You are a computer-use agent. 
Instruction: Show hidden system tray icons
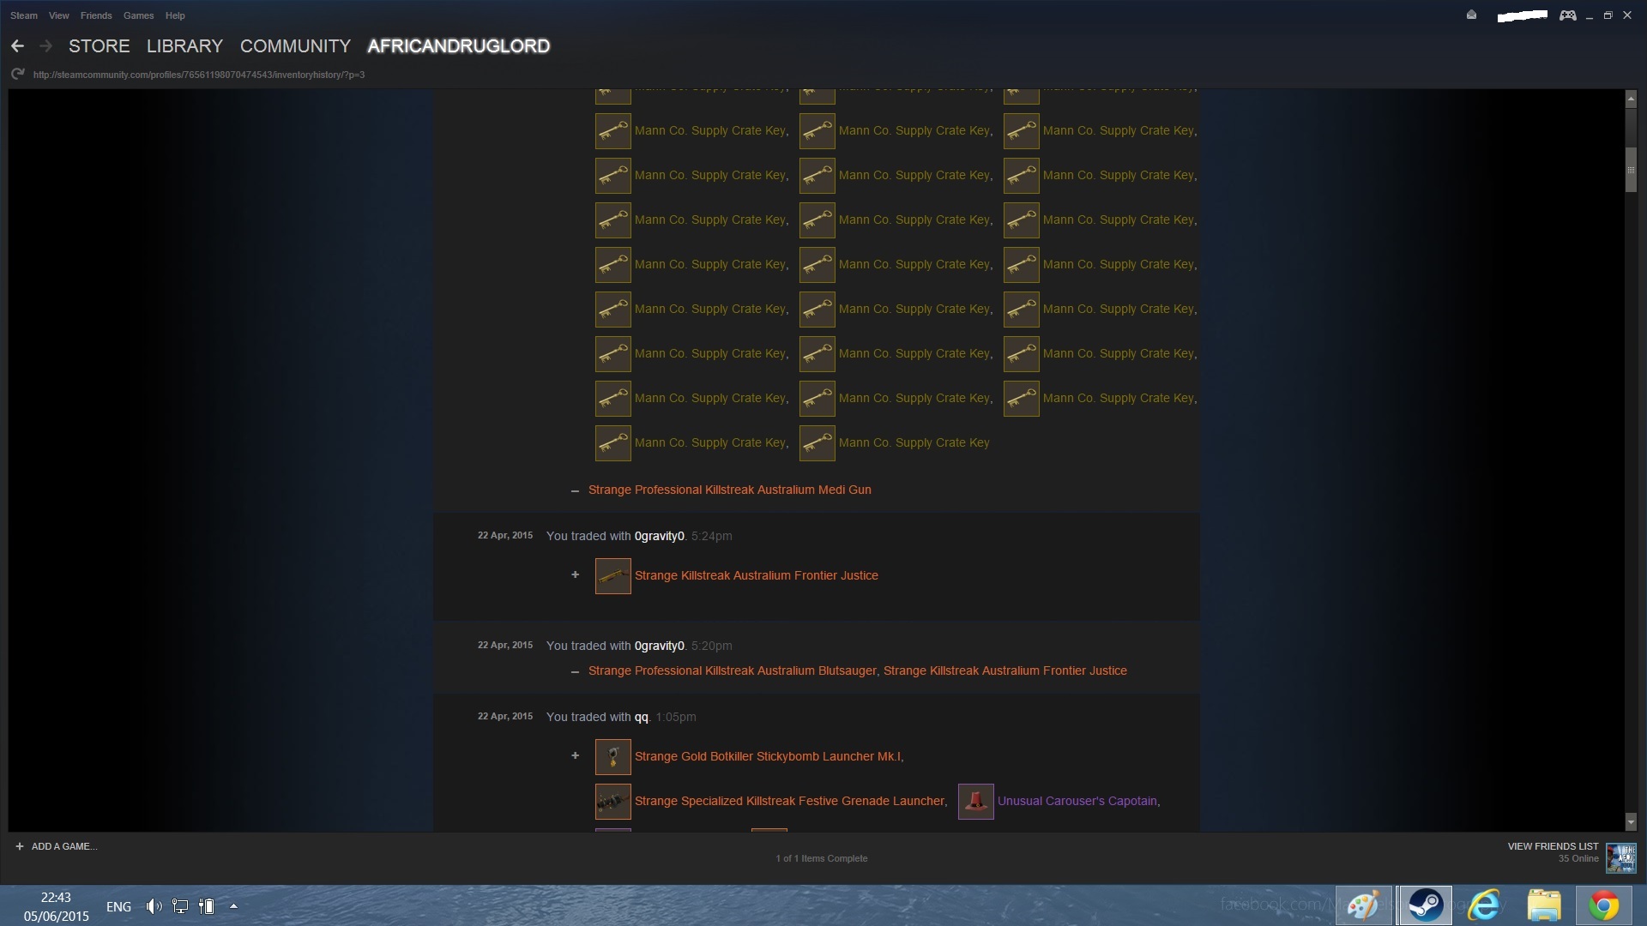point(233,906)
